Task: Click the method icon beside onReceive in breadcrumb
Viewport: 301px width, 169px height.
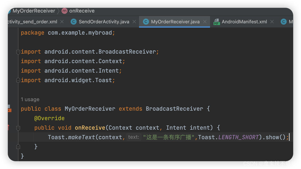Action: tap(64, 11)
